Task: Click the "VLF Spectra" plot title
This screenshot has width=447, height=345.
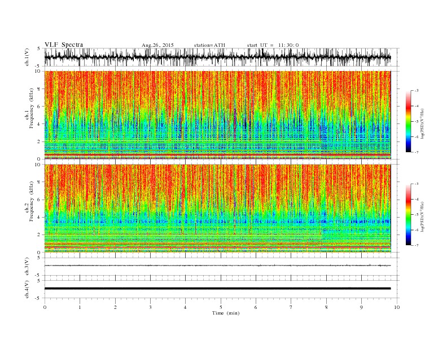Action: point(64,45)
